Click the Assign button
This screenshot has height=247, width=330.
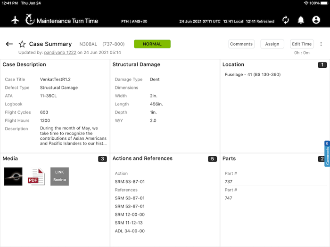click(272, 44)
